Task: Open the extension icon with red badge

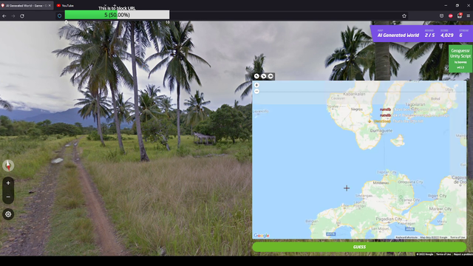Action: pyautogui.click(x=460, y=16)
